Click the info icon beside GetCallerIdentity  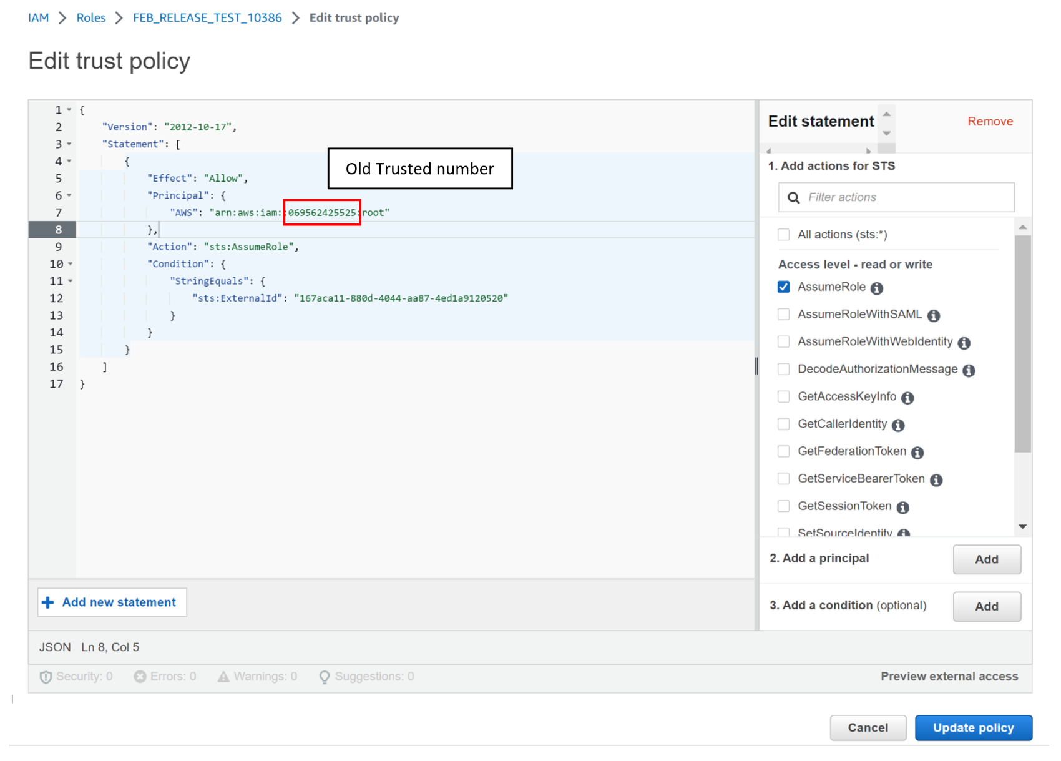(x=898, y=425)
